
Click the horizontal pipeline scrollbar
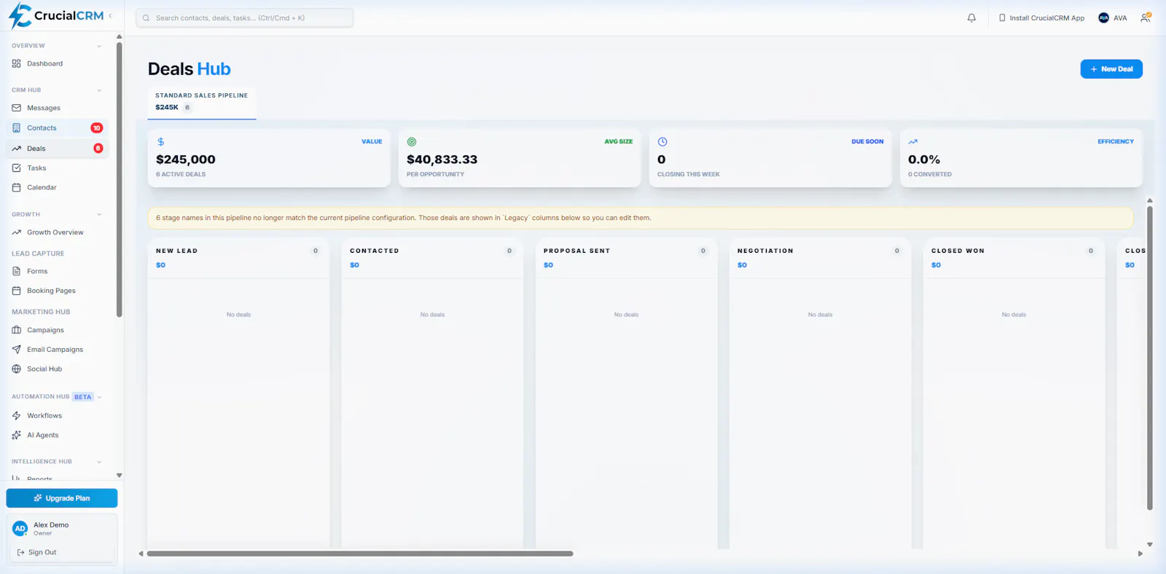pyautogui.click(x=360, y=554)
